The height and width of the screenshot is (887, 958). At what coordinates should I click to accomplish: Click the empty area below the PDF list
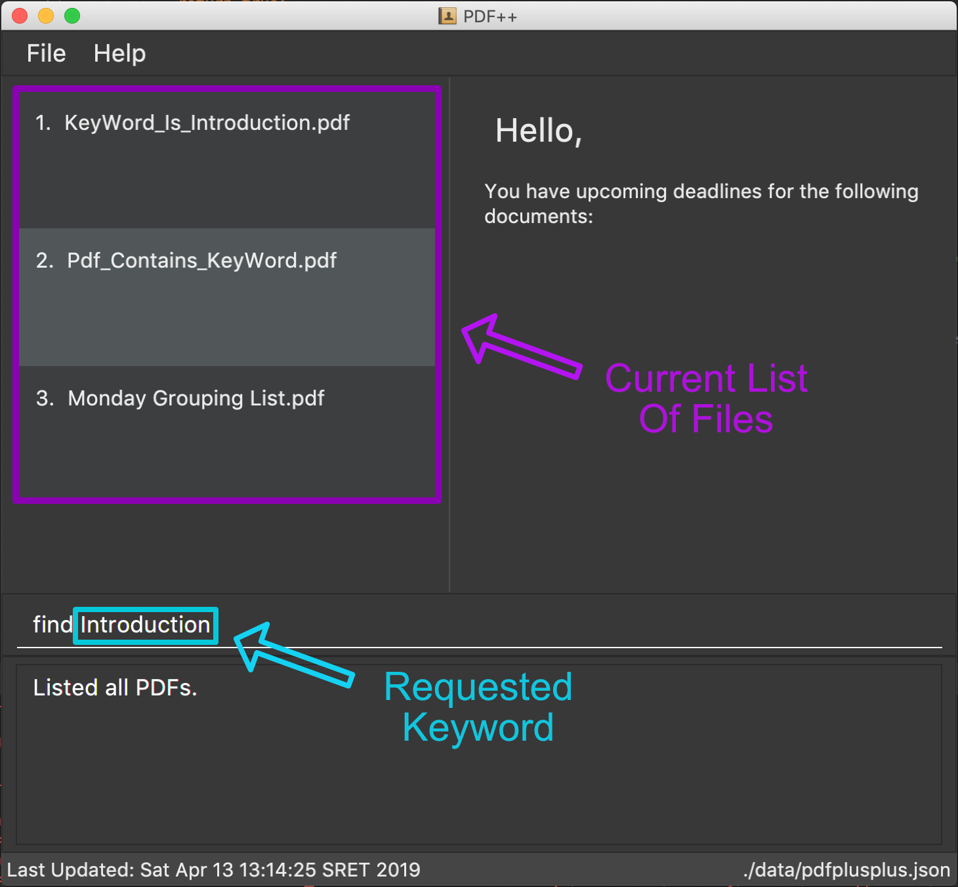coord(227,547)
